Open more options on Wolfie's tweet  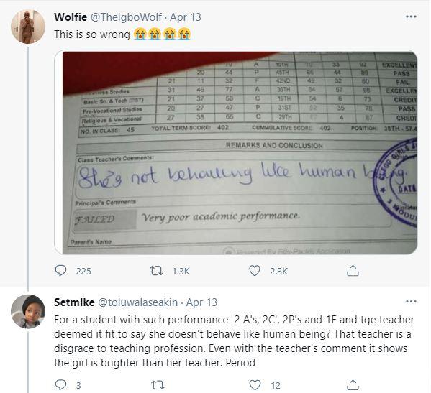(411, 17)
